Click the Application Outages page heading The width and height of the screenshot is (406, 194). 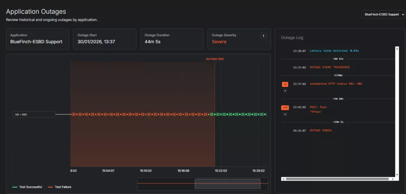tap(36, 11)
